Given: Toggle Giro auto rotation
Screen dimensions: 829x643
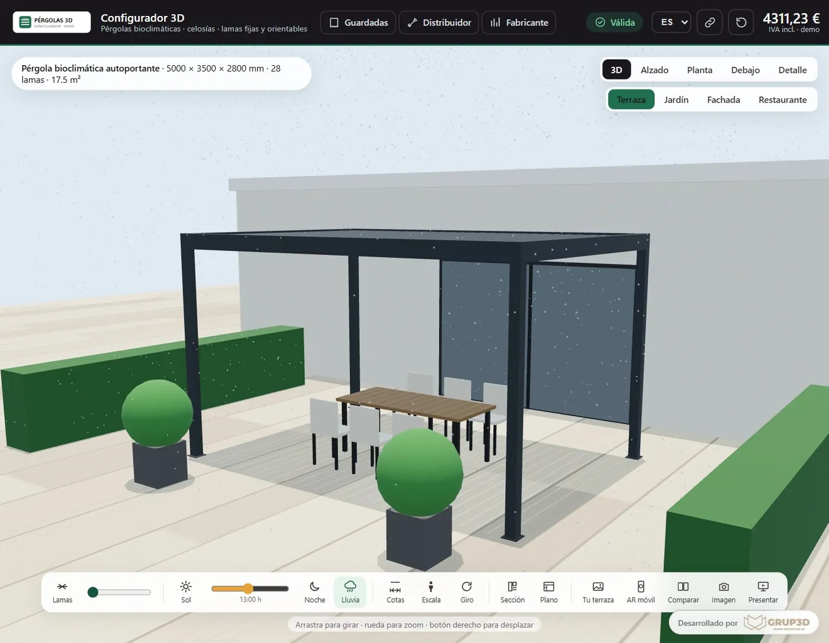Looking at the screenshot, I should point(467,591).
